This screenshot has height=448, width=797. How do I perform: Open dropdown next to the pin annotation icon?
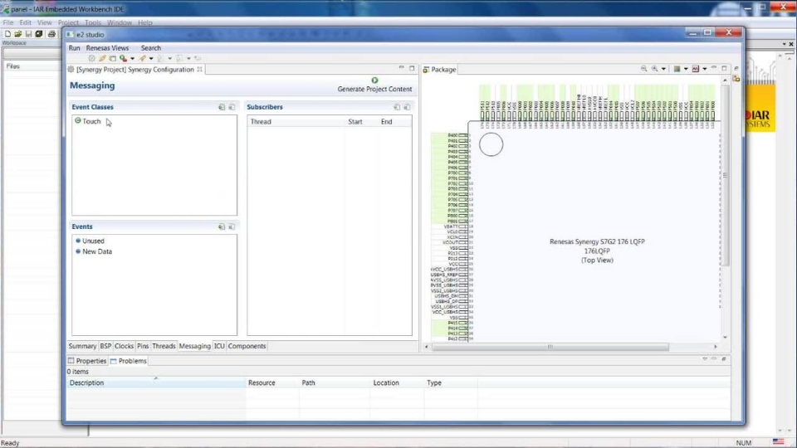coord(151,58)
